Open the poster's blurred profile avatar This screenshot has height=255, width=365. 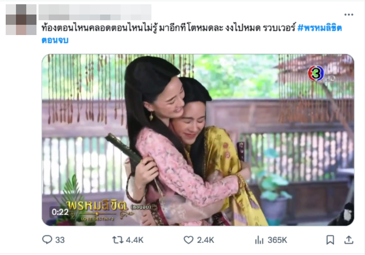[21, 20]
